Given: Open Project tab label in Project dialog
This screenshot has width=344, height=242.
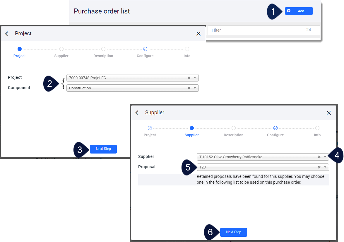Looking at the screenshot, I should coord(20,56).
